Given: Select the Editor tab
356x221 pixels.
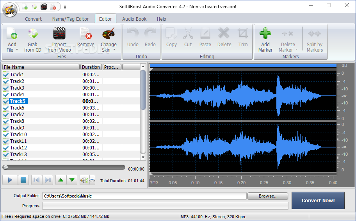Looking at the screenshot, I should coord(105,19).
